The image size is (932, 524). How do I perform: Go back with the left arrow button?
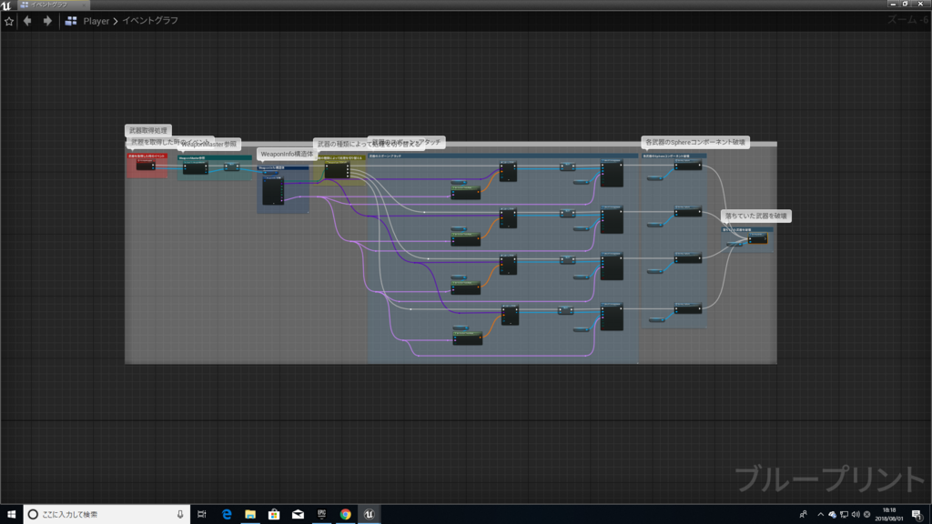27,21
